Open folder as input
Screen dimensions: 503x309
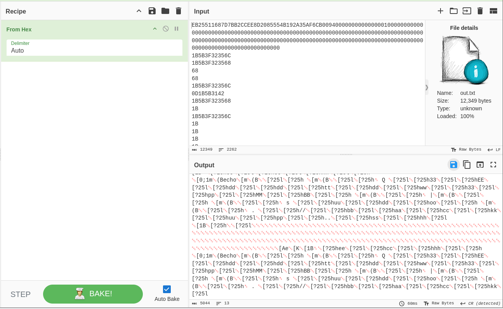454,11
